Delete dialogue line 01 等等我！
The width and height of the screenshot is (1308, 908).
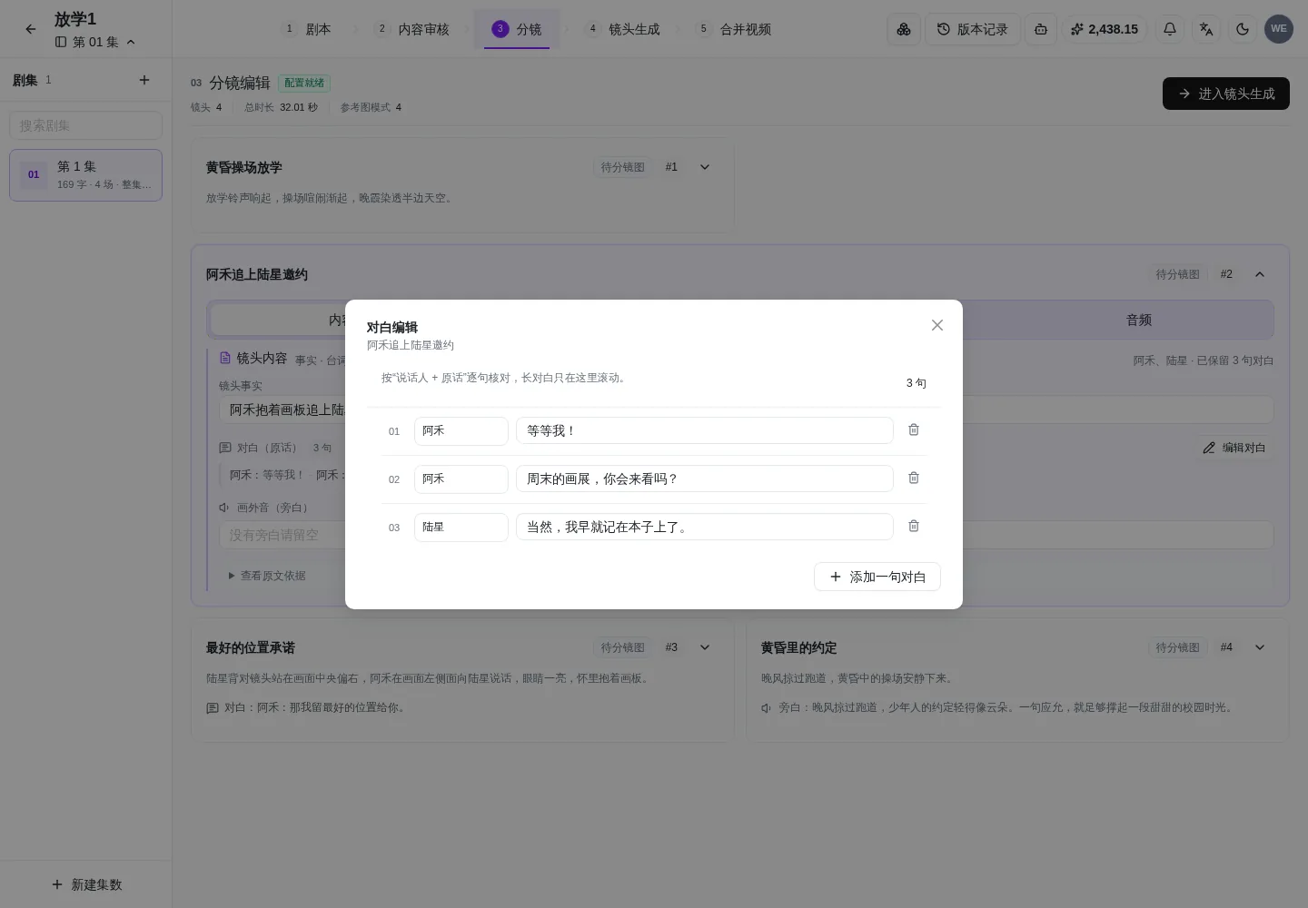[914, 429]
